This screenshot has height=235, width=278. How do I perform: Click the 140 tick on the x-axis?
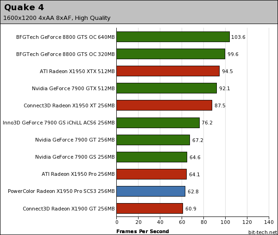[269, 222]
